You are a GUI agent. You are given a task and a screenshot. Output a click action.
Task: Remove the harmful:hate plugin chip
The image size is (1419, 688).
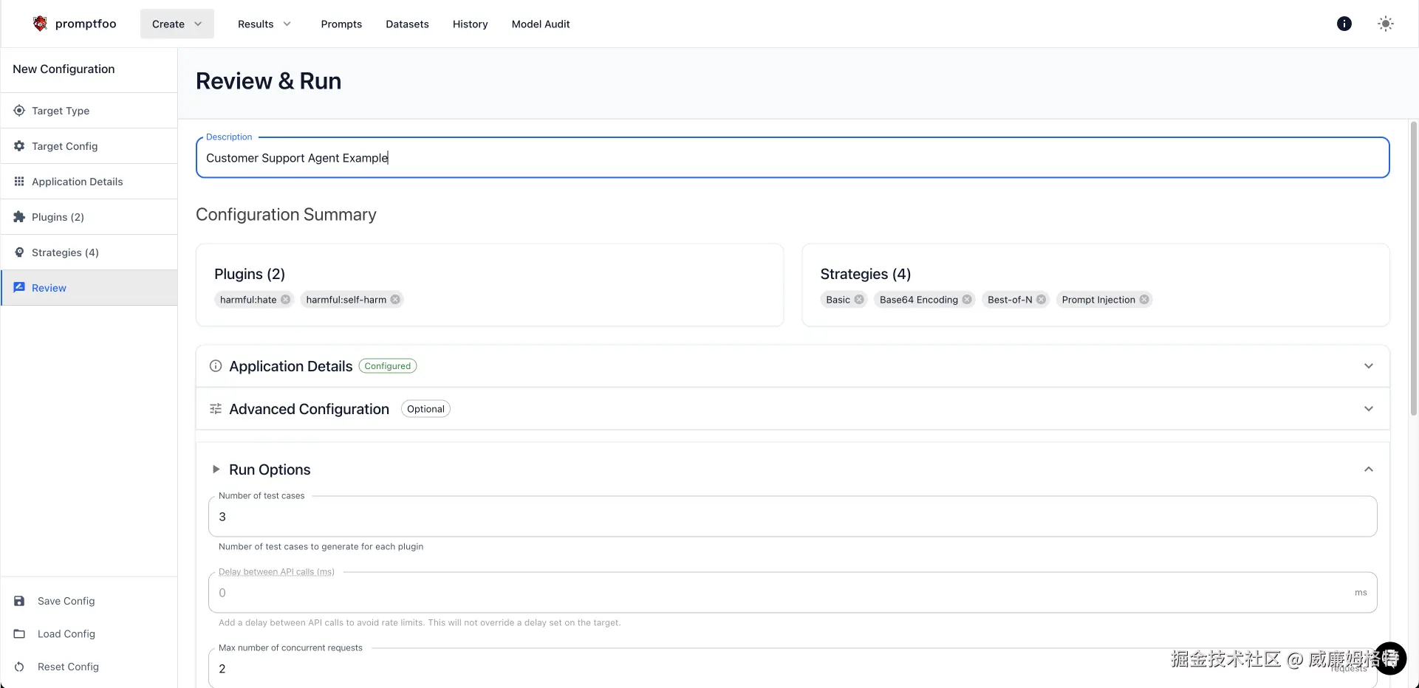[286, 300]
